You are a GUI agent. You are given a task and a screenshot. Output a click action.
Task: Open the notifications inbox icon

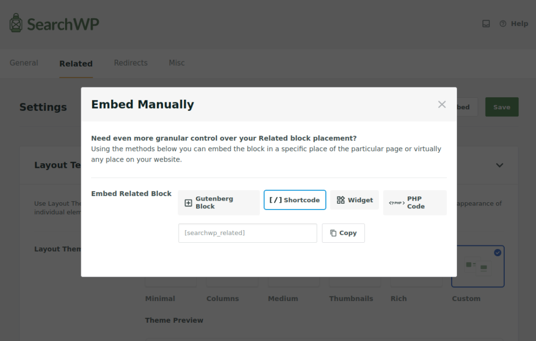click(x=486, y=23)
